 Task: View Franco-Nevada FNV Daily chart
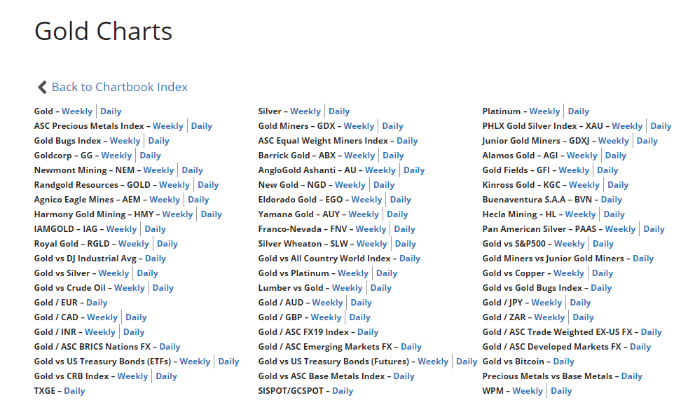[x=405, y=228]
